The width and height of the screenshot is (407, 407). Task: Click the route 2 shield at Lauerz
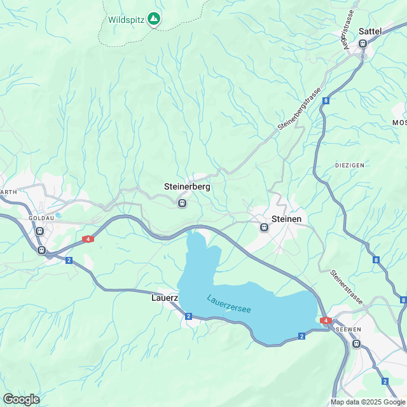pyautogui.click(x=188, y=316)
